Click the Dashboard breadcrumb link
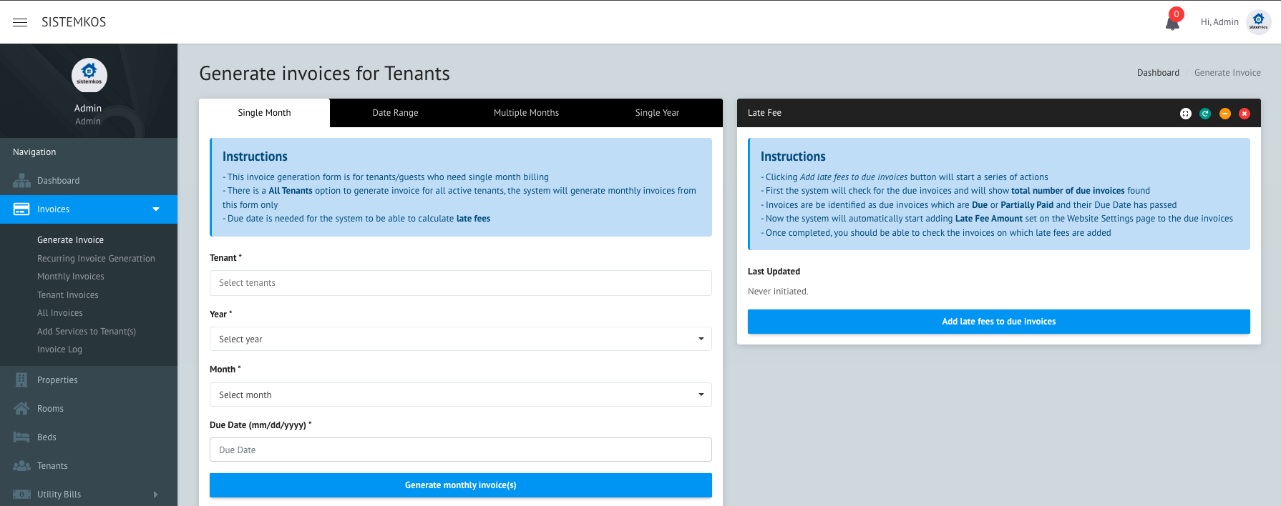The width and height of the screenshot is (1281, 506). 1158,73
